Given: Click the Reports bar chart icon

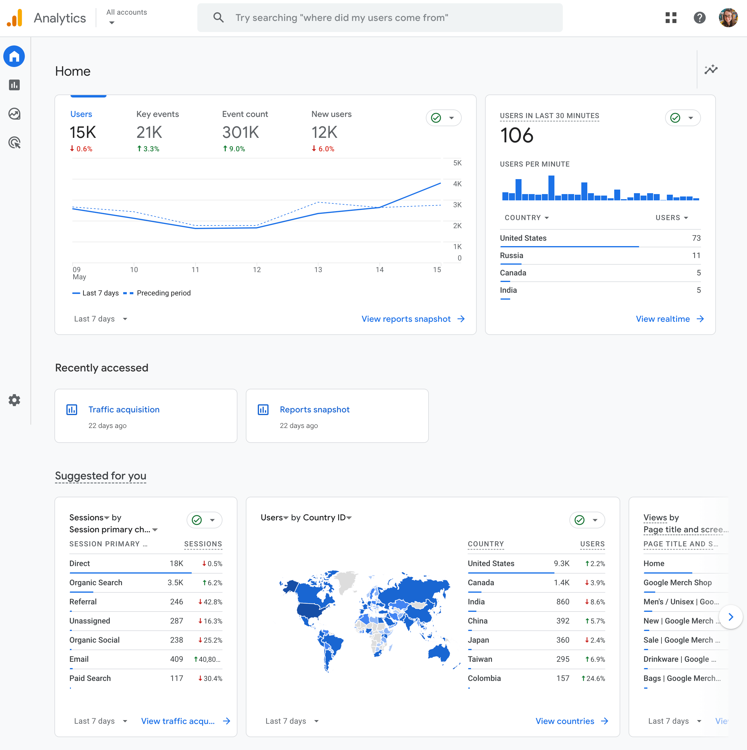Looking at the screenshot, I should pos(15,85).
